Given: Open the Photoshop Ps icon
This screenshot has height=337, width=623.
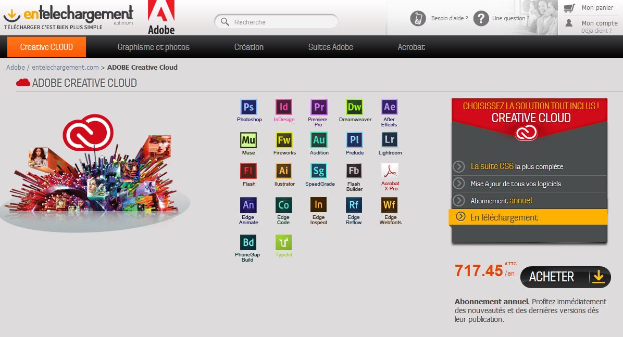Looking at the screenshot, I should (x=248, y=107).
